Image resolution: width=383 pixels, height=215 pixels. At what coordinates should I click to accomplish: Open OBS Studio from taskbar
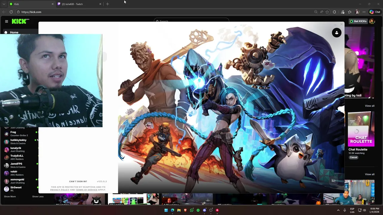[211, 210]
